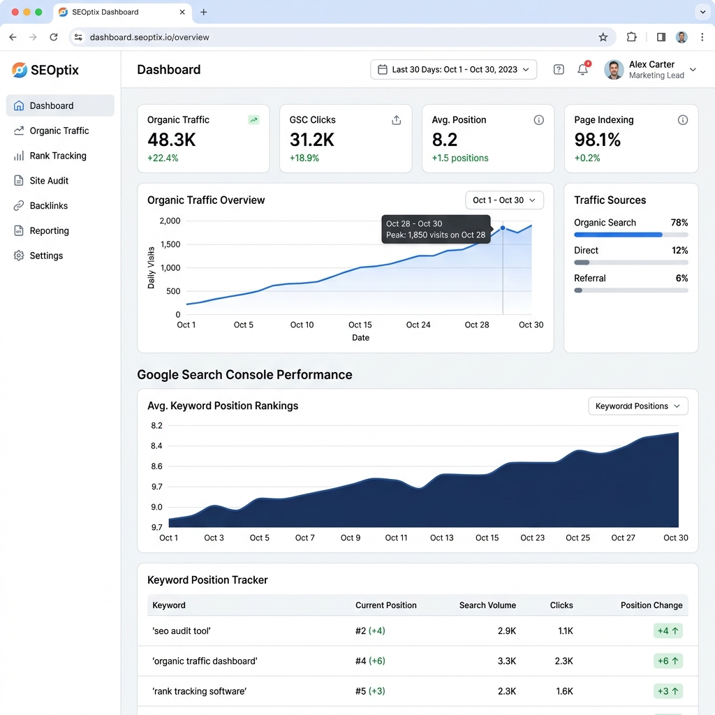This screenshot has width=715, height=715.
Task: Click the site info icon in address bar
Action: point(78,37)
